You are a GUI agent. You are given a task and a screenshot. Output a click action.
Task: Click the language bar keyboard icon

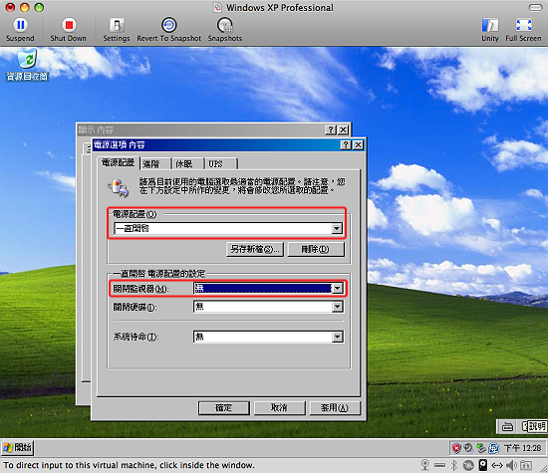point(507,426)
